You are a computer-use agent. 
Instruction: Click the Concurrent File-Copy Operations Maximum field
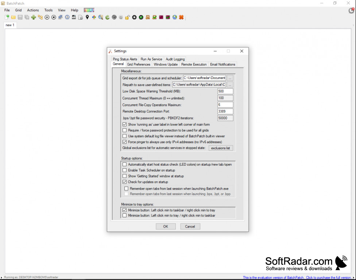tap(225, 105)
